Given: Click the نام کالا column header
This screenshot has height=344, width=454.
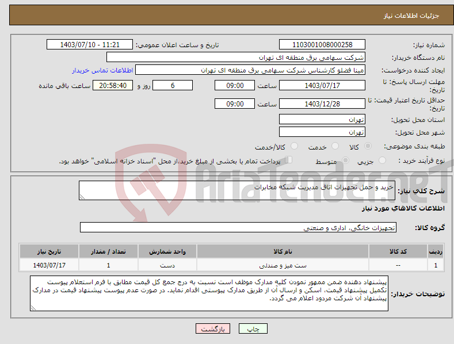Looking at the screenshot, I should point(283,251).
